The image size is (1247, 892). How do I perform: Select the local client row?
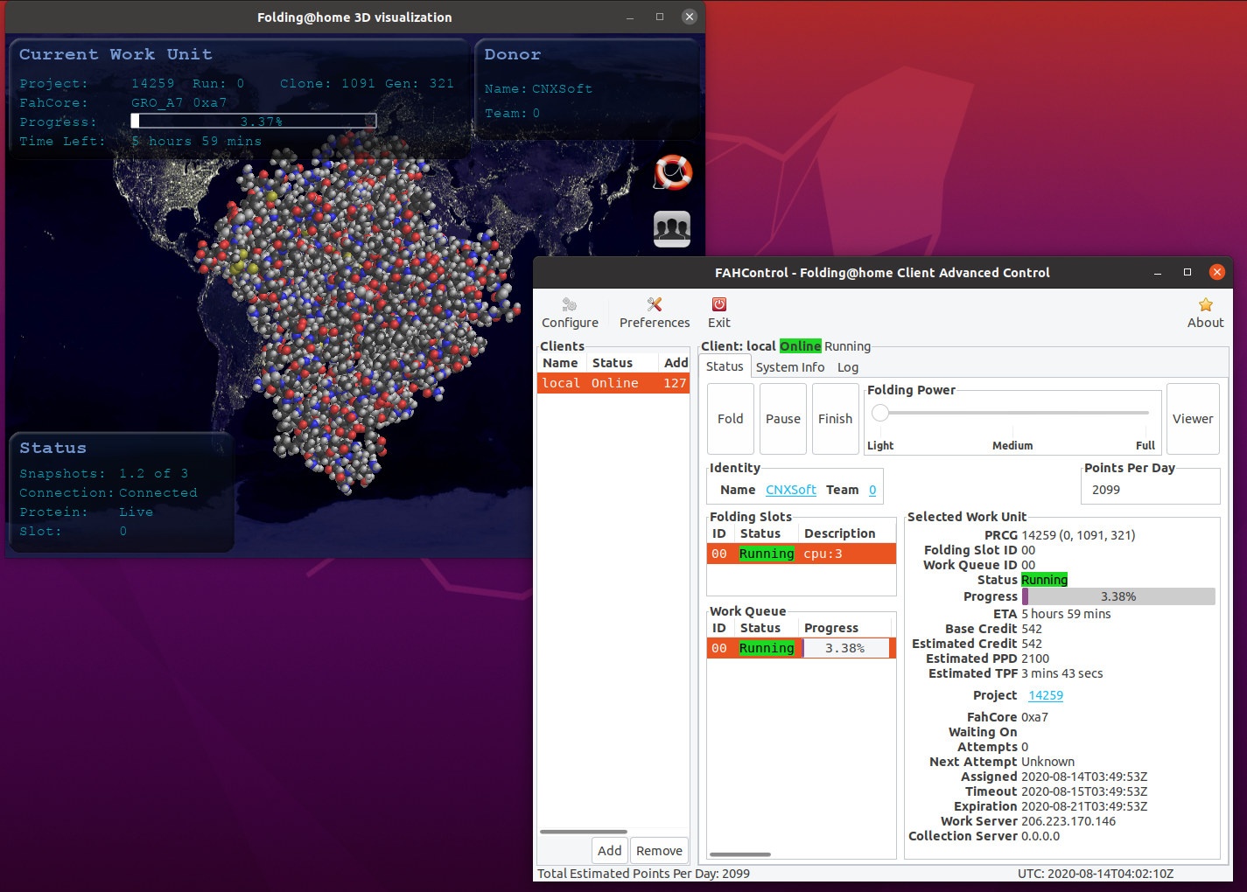pyautogui.click(x=613, y=383)
